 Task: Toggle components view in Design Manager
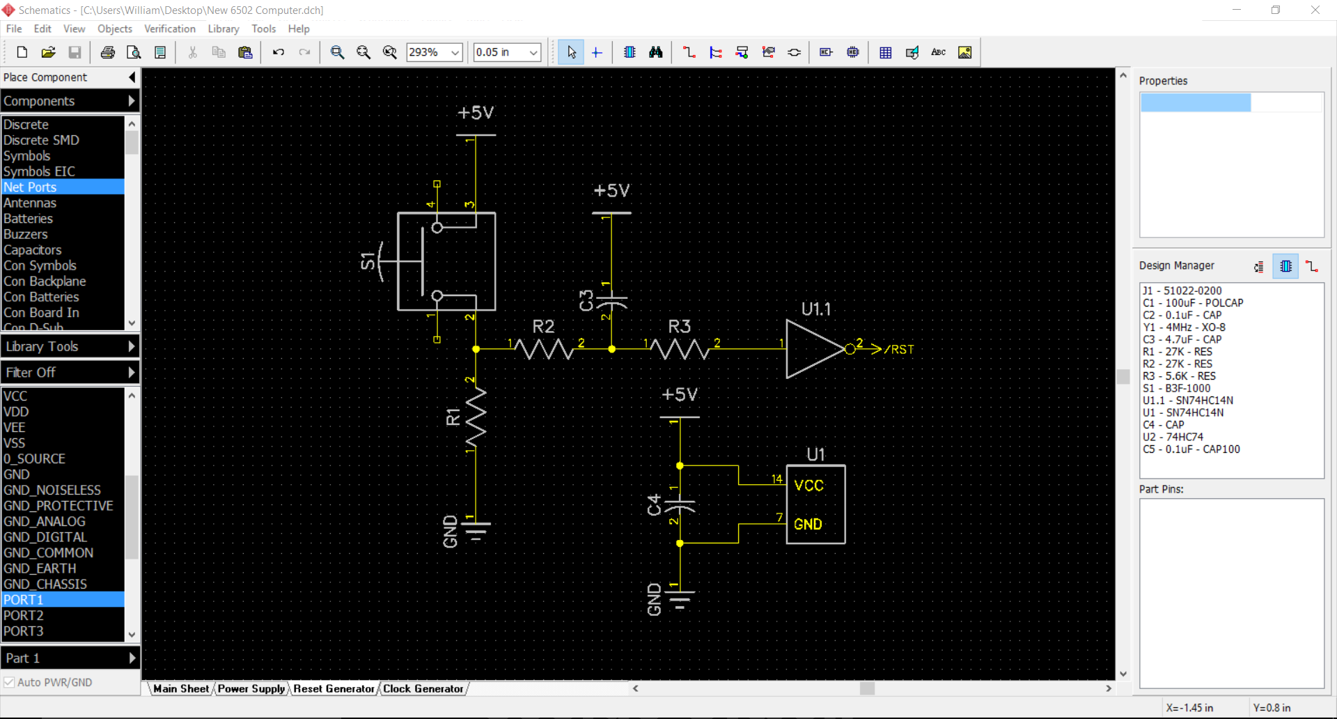tap(1285, 266)
